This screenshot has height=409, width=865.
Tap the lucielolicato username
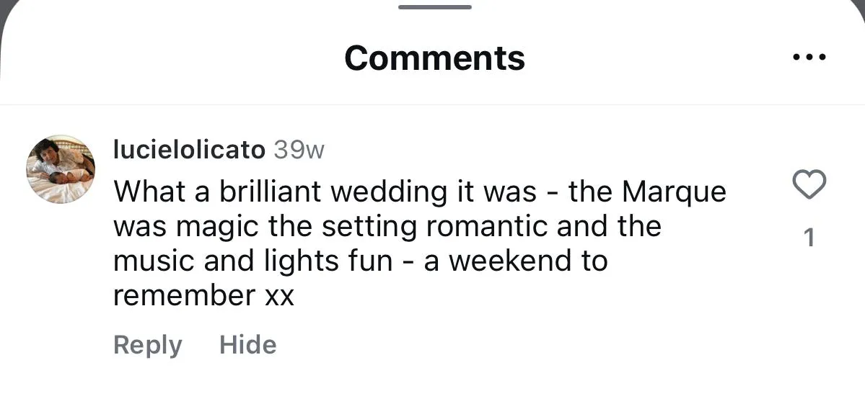pos(190,150)
